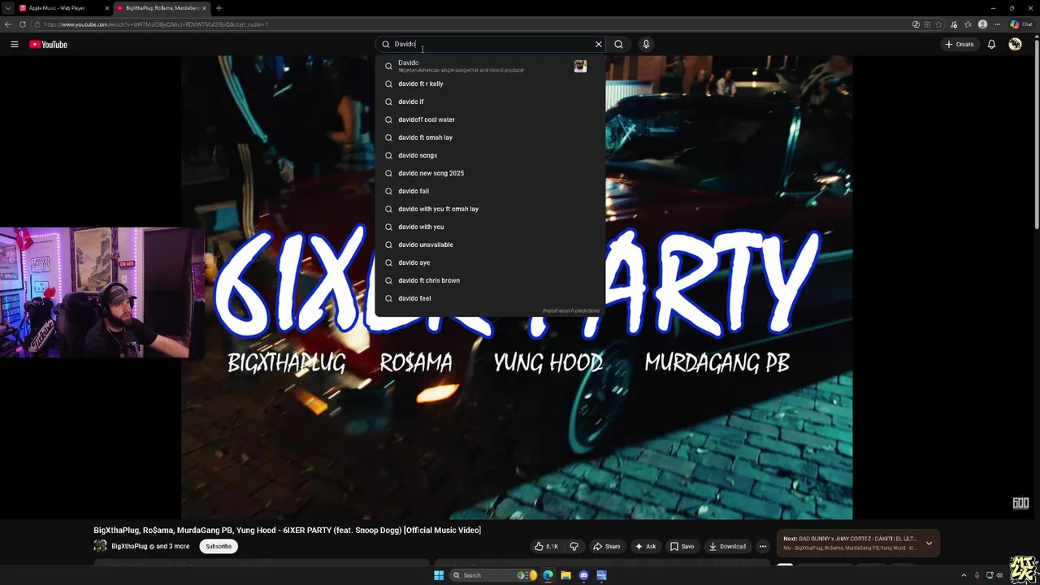Open more actions ellipsis under video

click(x=762, y=546)
